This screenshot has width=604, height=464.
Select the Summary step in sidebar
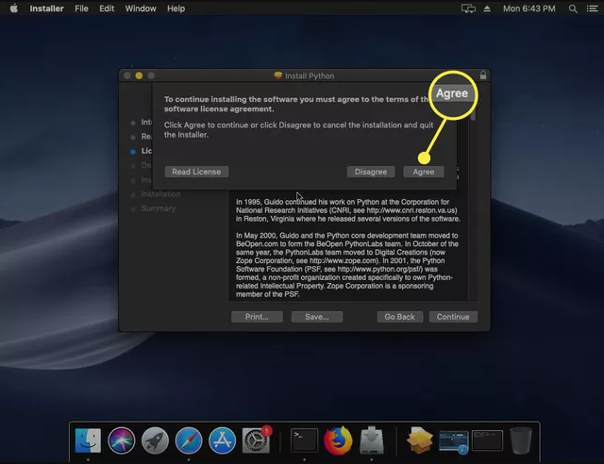(159, 208)
